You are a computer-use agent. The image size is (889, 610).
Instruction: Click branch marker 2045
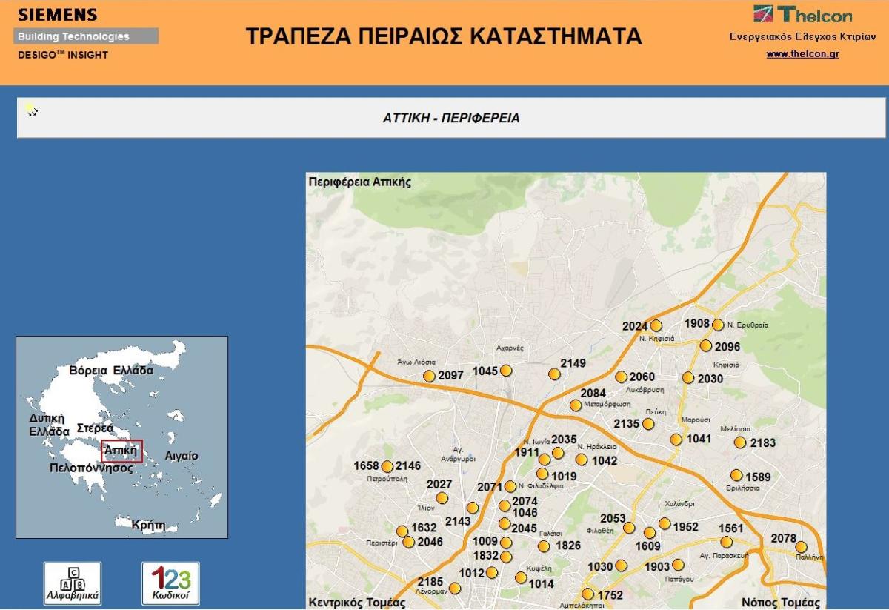point(505,523)
